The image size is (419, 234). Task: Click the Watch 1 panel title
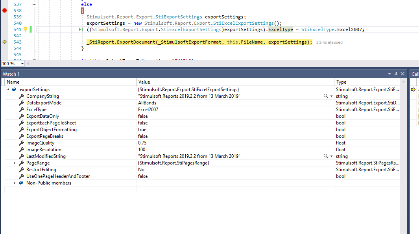pyautogui.click(x=11, y=74)
